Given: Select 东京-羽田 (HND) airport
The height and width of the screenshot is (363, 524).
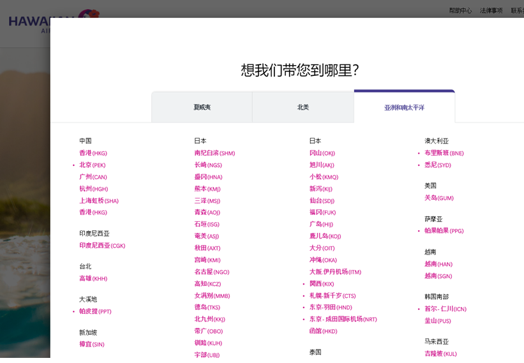Looking at the screenshot, I should coord(331,307).
